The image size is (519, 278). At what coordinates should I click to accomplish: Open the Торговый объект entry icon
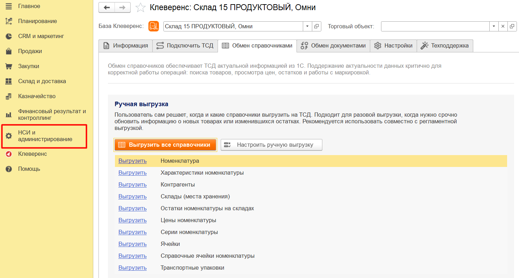point(512,26)
